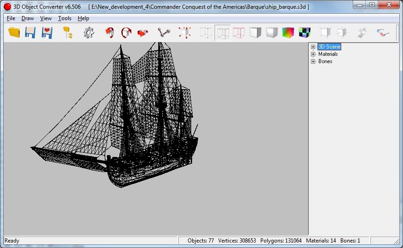This screenshot has height=248, width=403.
Task: Open the Tools menu
Action: [64, 18]
